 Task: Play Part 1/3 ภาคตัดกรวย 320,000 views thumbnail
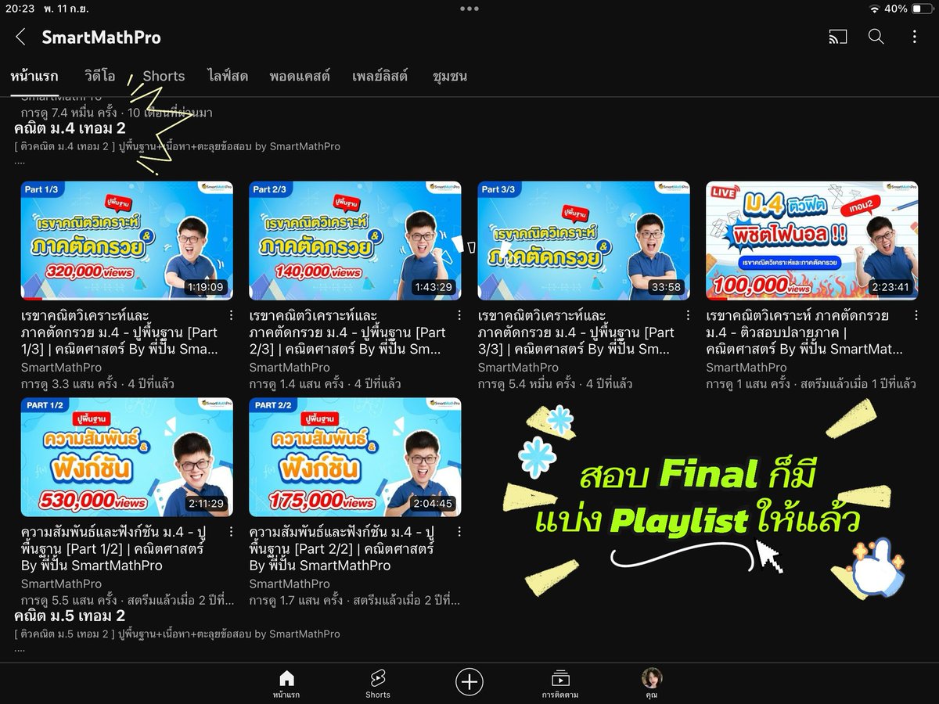[x=127, y=241]
